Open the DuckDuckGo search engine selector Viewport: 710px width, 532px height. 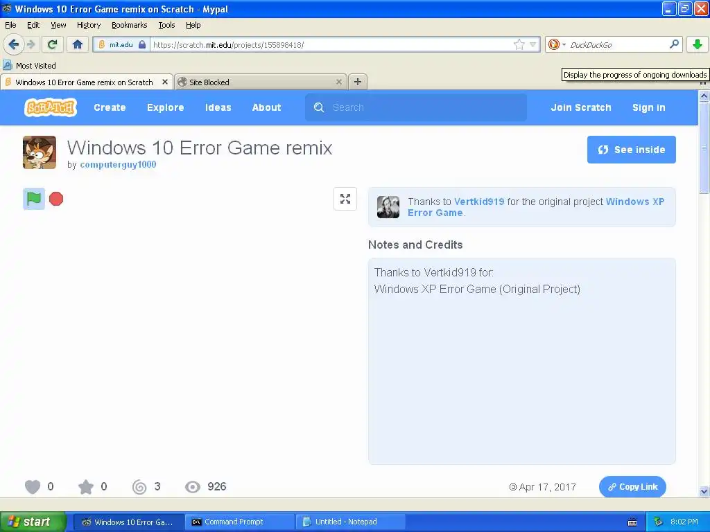click(556, 44)
